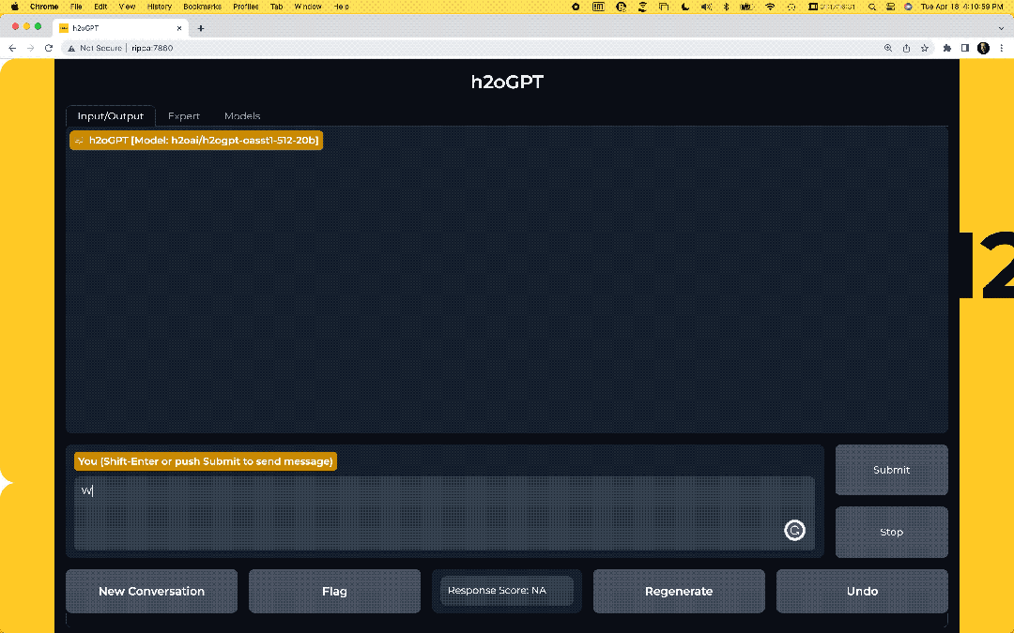Bookmark this page with the star icon
Viewport: 1014px width, 633px height.
tap(925, 48)
